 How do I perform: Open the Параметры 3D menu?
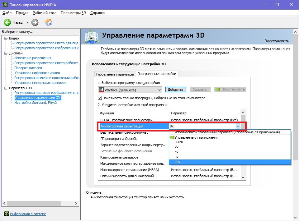73,13
